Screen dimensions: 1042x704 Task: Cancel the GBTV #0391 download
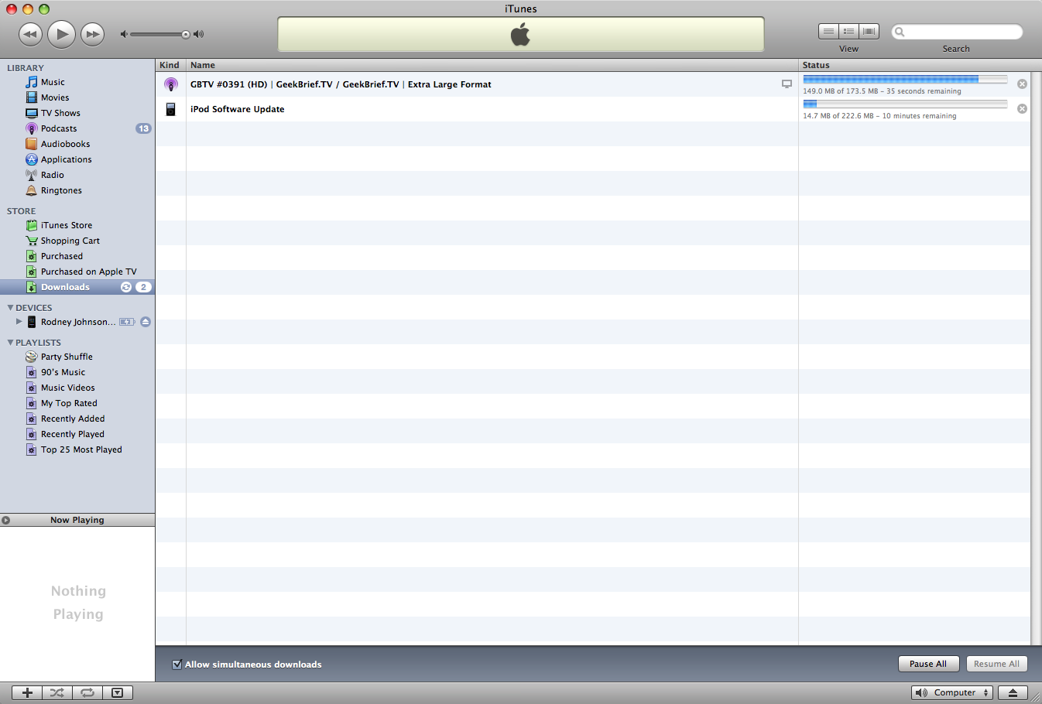click(1022, 84)
